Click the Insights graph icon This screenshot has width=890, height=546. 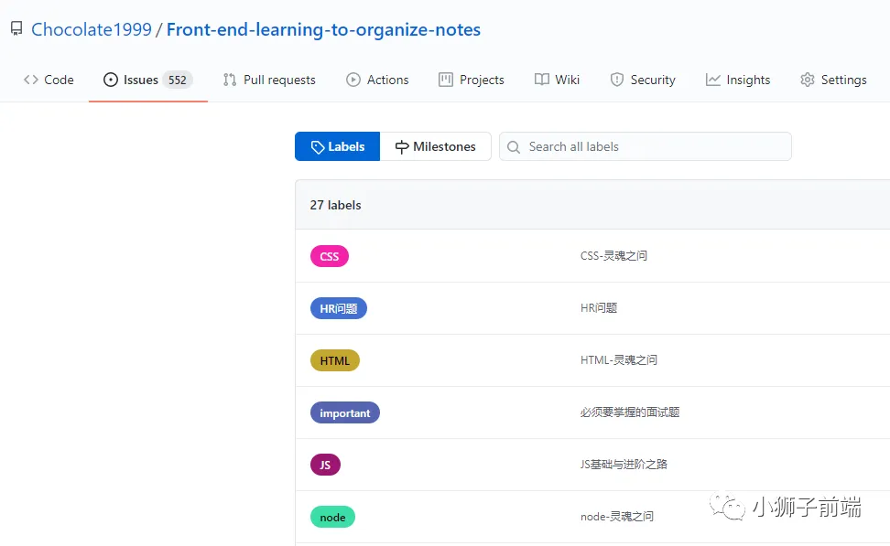pos(713,80)
